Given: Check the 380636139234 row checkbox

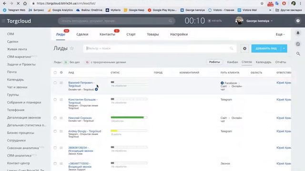Looking at the screenshot, I should [55, 148].
